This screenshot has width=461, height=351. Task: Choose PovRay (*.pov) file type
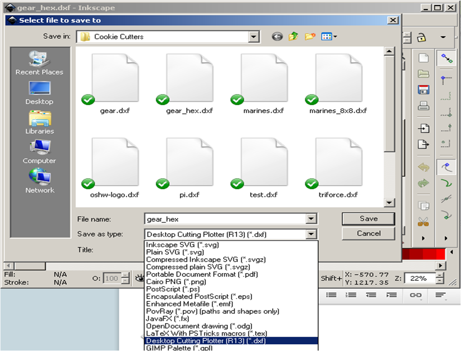[x=231, y=311]
